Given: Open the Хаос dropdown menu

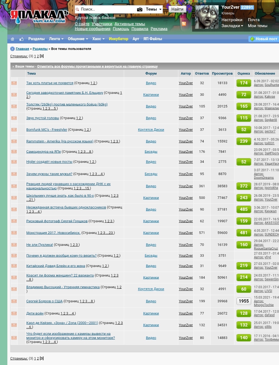Looking at the screenshot, I should click(x=98, y=39).
